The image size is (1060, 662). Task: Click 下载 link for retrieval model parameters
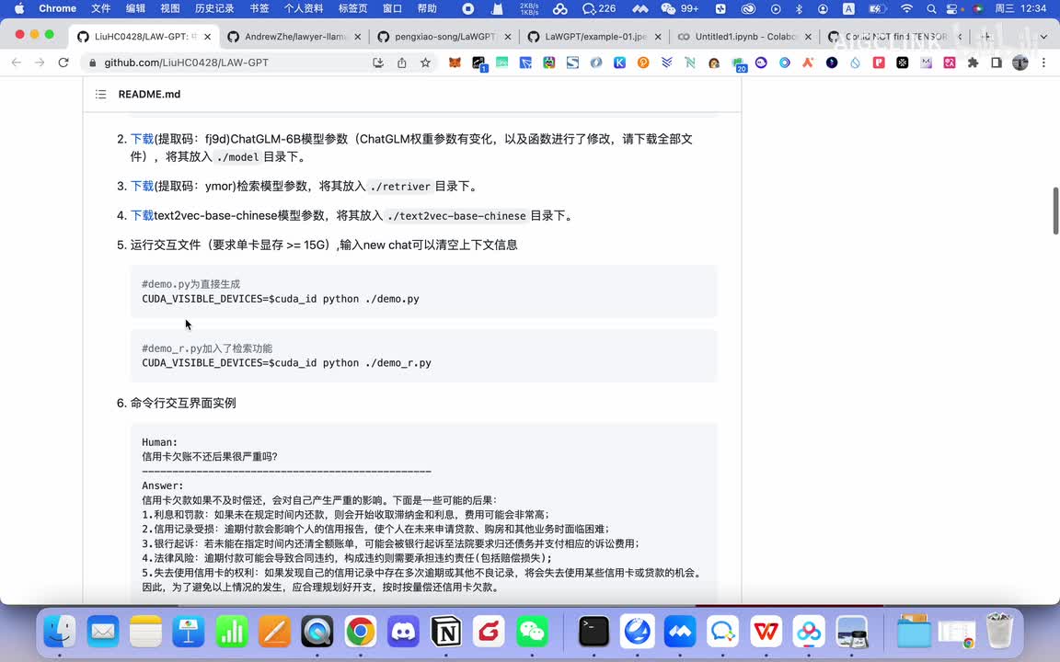point(142,186)
